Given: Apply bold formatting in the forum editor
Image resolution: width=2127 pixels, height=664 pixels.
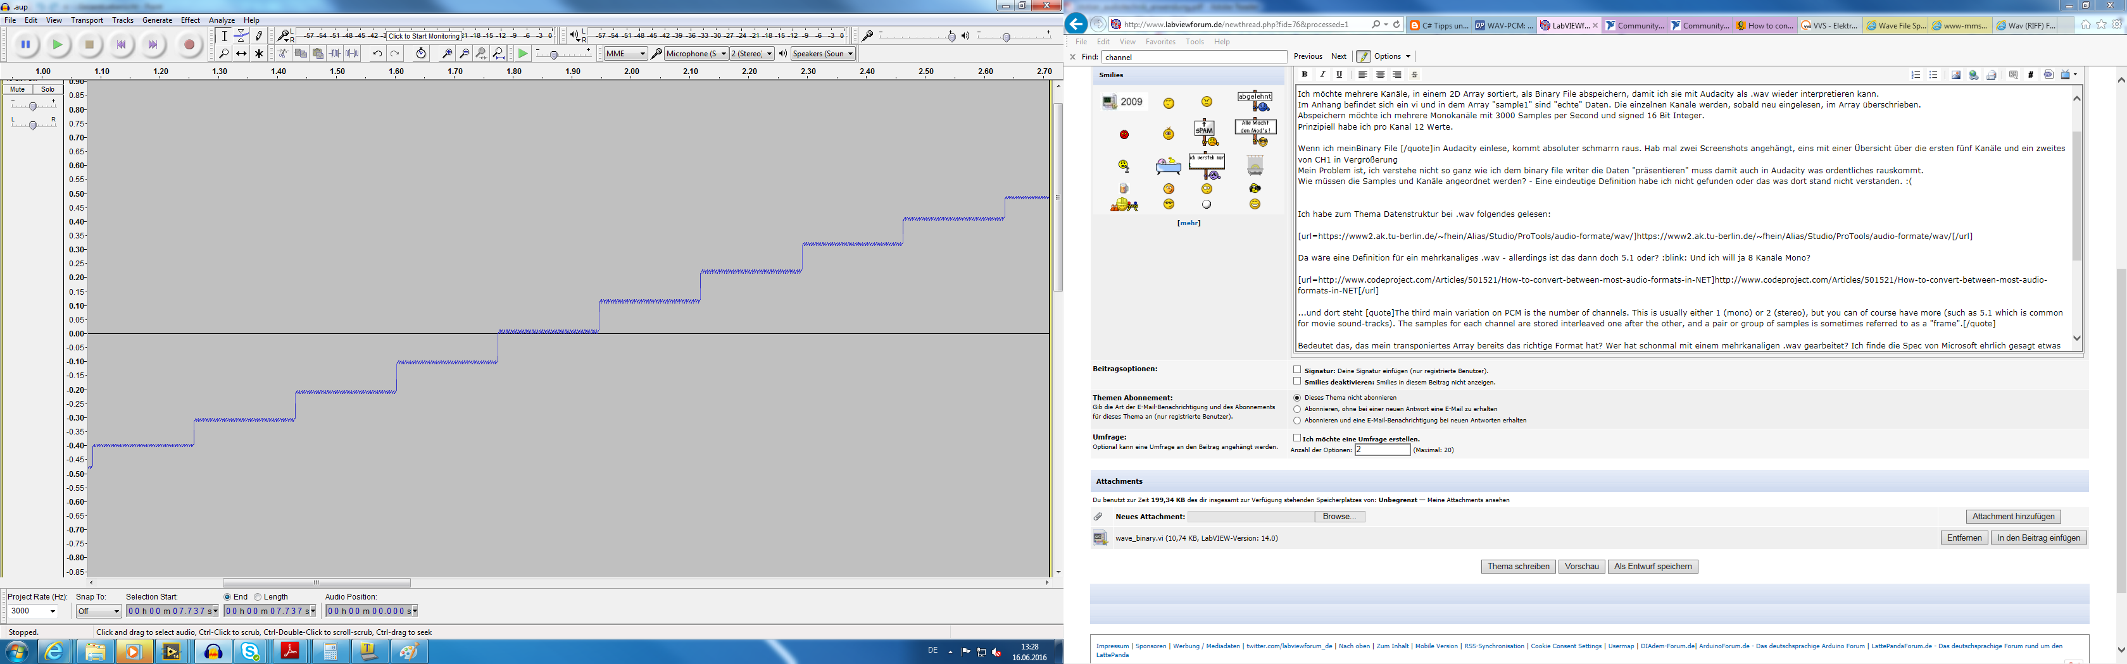Looking at the screenshot, I should tap(1305, 75).
